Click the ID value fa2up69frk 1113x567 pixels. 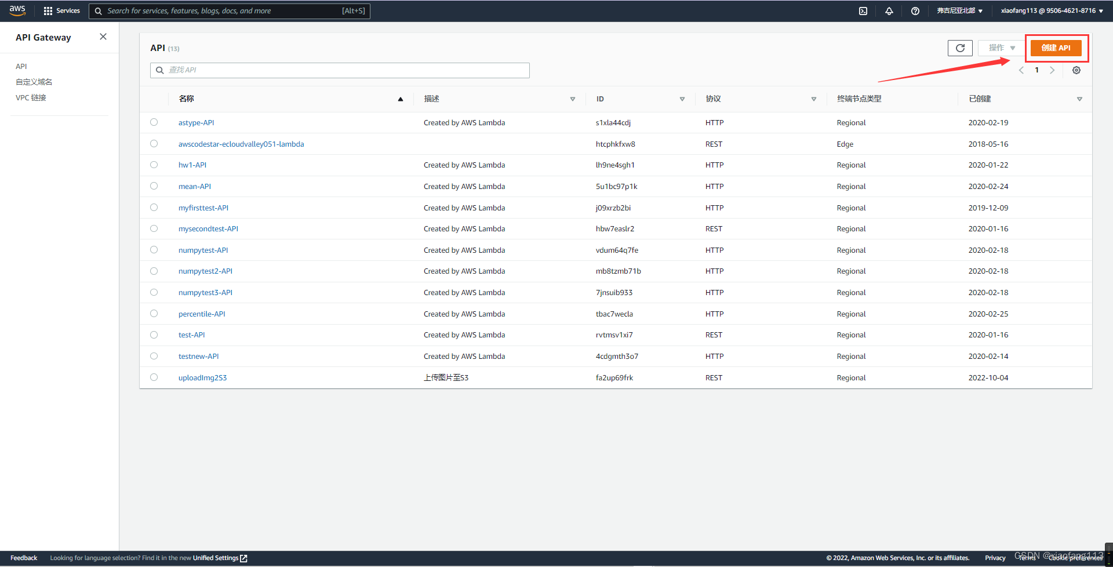pyautogui.click(x=614, y=378)
